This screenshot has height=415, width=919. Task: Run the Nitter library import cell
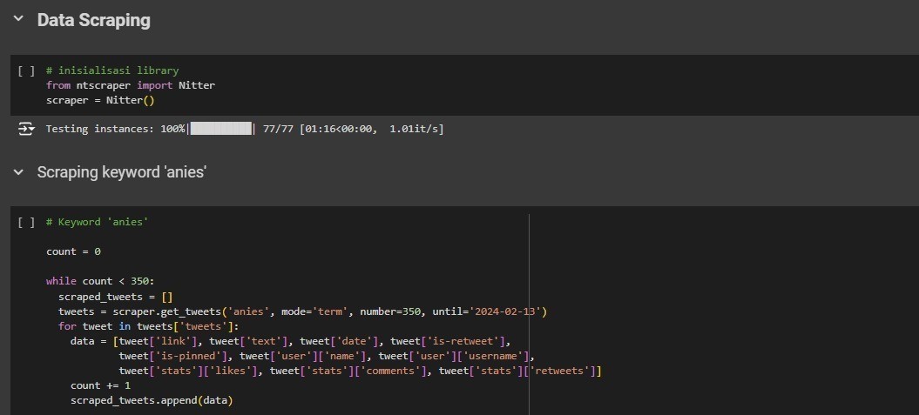click(x=26, y=70)
